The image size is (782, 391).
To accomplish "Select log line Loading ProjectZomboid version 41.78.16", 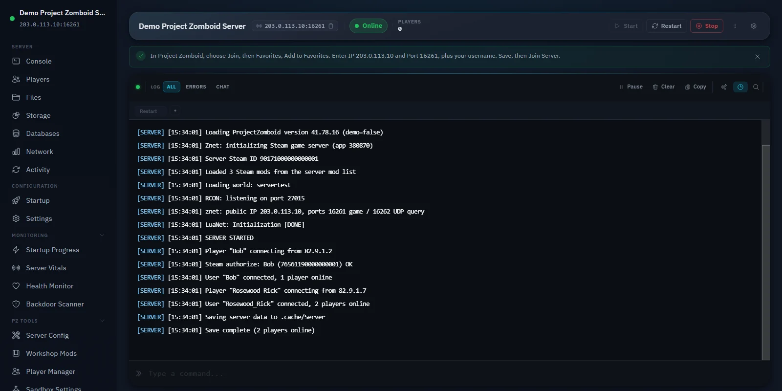I will pos(260,132).
